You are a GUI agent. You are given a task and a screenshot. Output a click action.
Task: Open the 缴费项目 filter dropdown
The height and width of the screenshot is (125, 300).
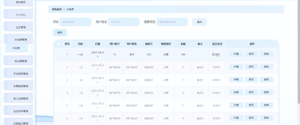pos(172,22)
